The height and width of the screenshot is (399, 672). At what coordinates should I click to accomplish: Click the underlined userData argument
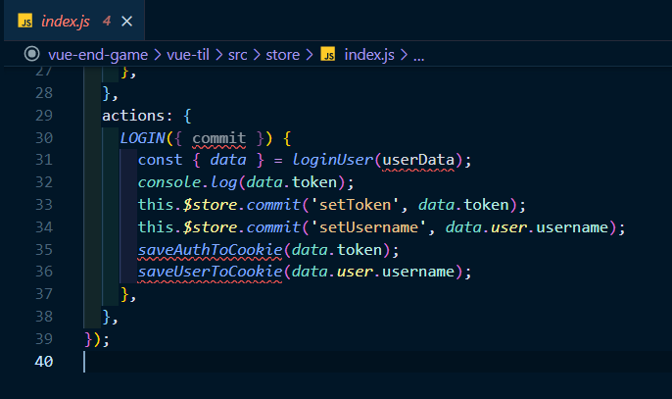[418, 160]
